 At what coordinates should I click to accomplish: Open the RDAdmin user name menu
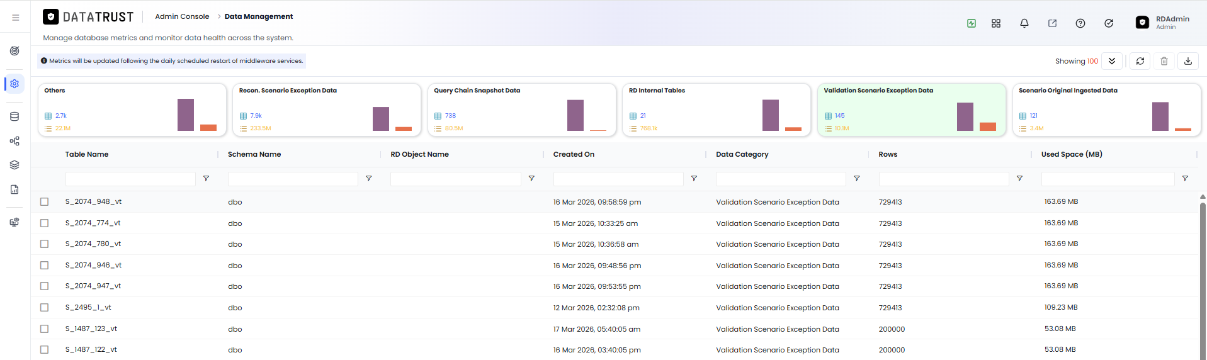(x=1172, y=19)
